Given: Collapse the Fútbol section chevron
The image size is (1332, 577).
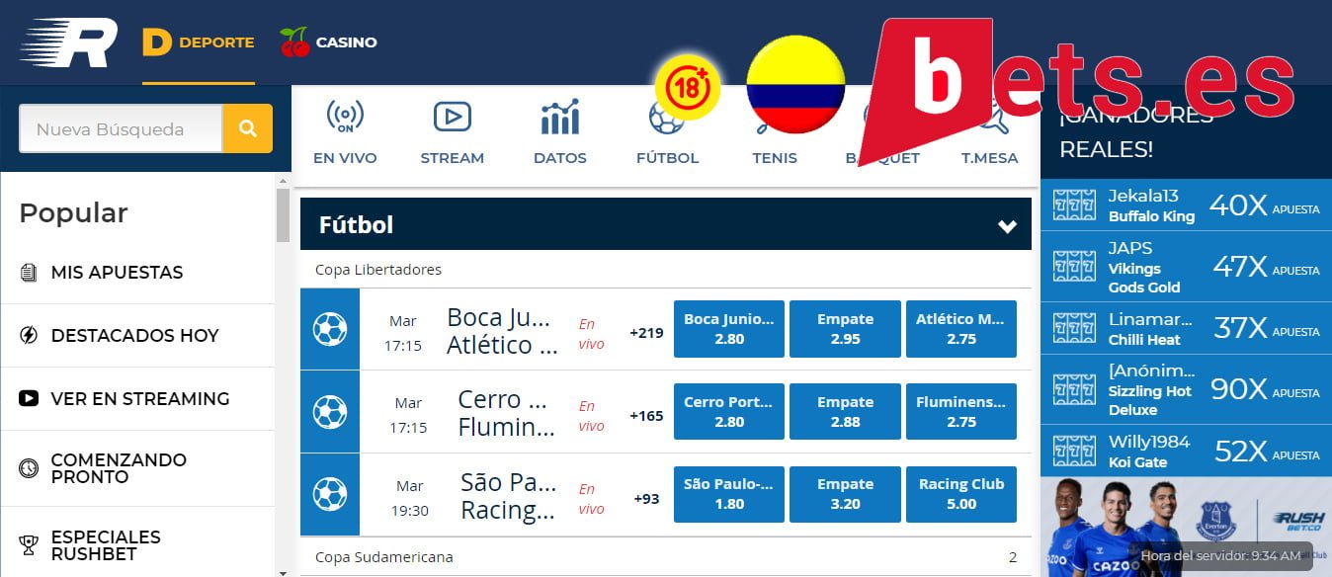Looking at the screenshot, I should coord(1007,225).
